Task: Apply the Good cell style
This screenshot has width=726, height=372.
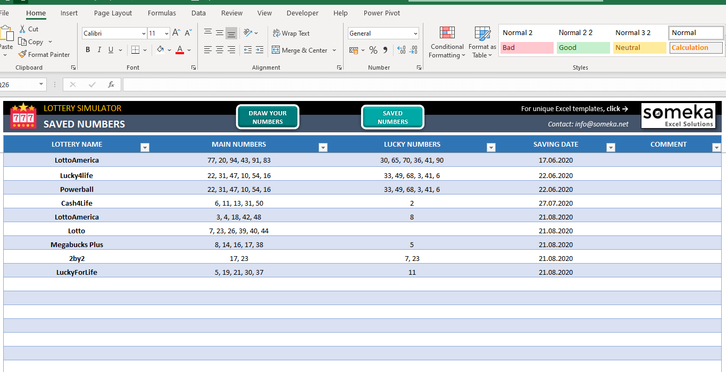Action: [583, 47]
